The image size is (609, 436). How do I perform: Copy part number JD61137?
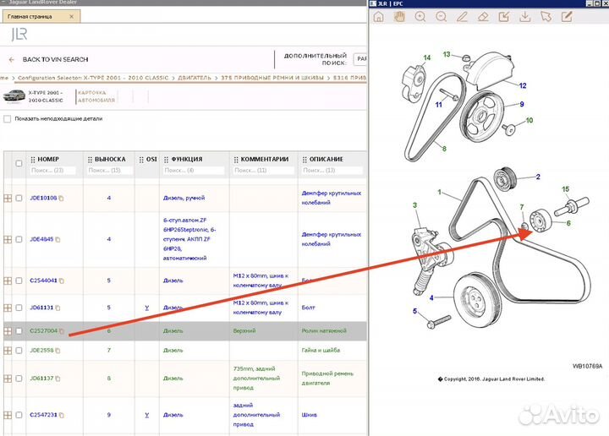click(58, 379)
